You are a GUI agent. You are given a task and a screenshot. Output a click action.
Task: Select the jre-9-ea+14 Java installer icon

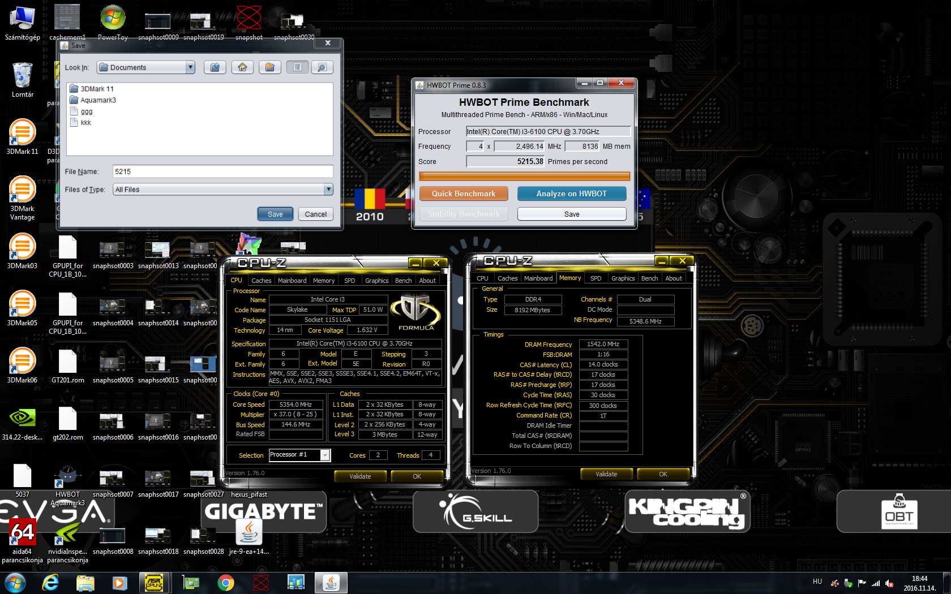click(249, 537)
